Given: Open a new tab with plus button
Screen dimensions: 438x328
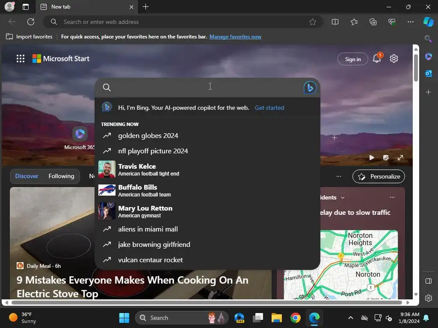Looking at the screenshot, I should [145, 7].
